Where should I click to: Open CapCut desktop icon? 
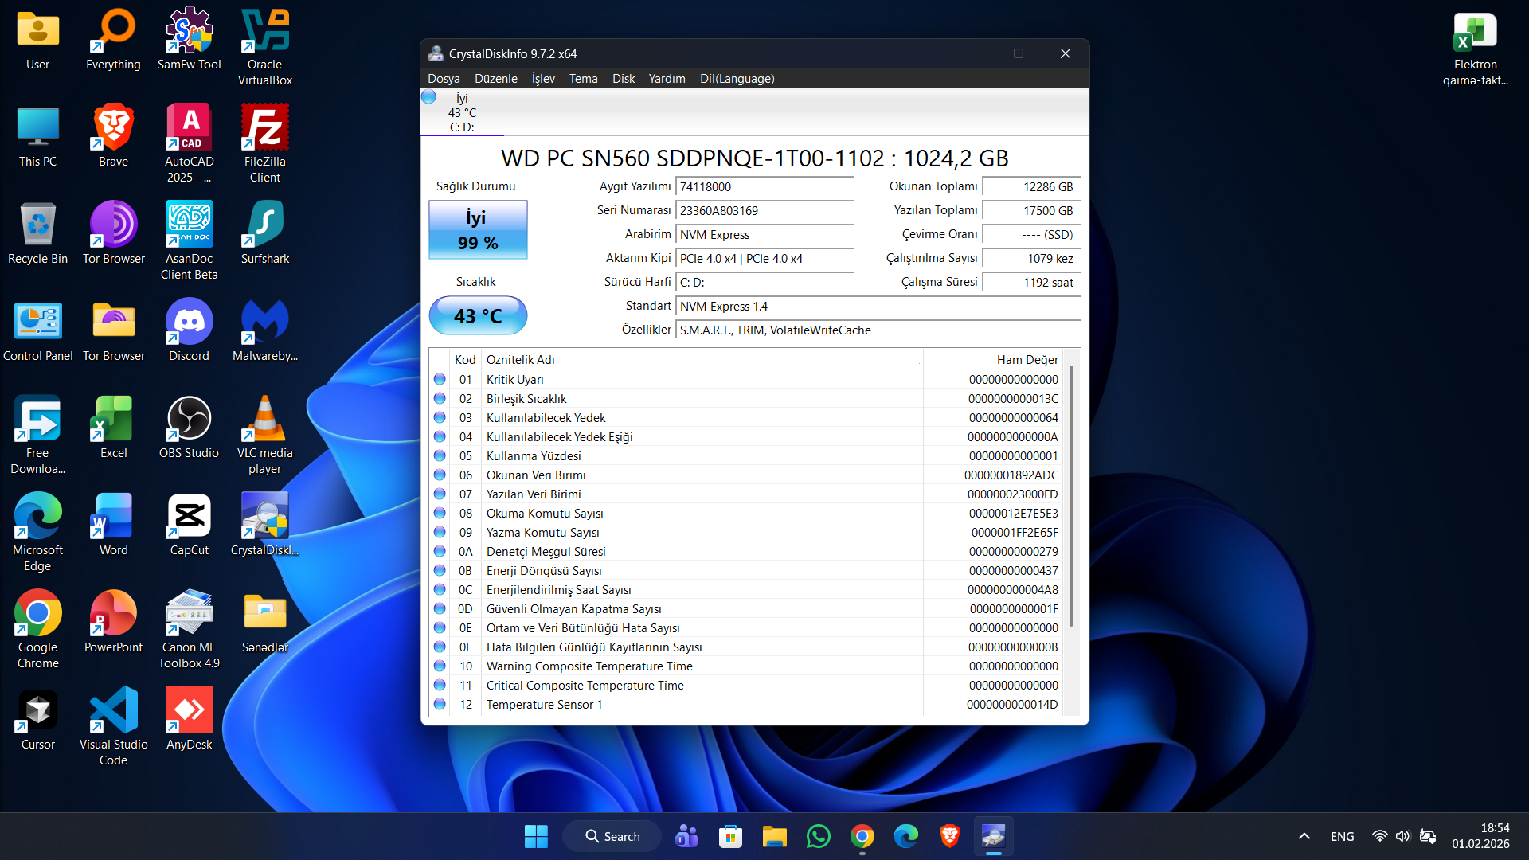click(x=189, y=526)
